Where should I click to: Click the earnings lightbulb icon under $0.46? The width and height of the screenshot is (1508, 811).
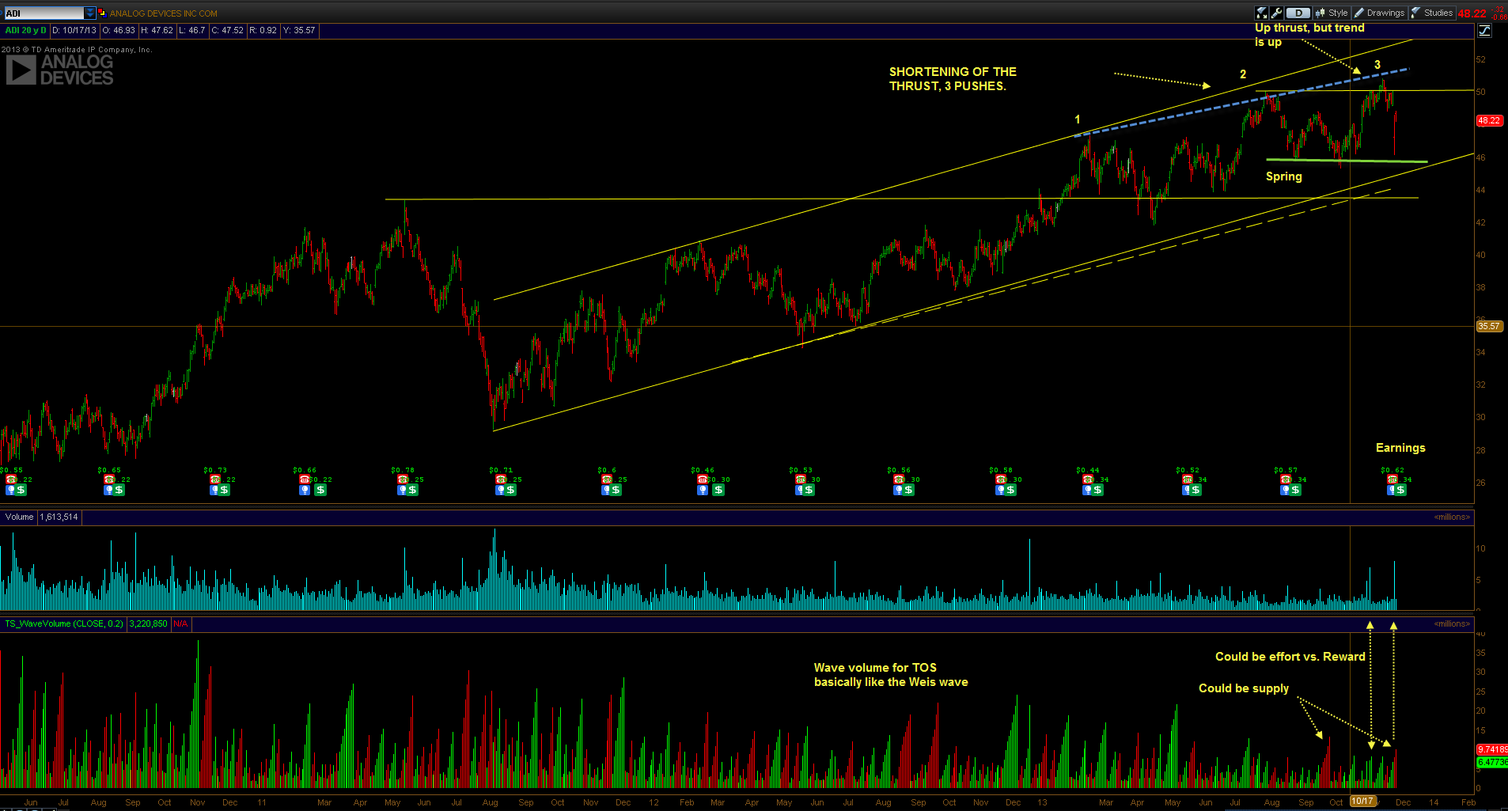pos(703,490)
